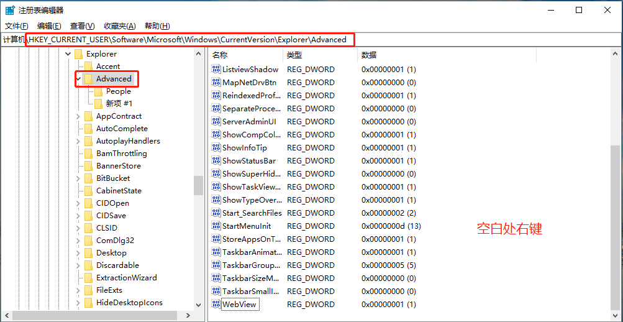
Task: Click the ShowInfoTip value icon
Action: (x=216, y=148)
